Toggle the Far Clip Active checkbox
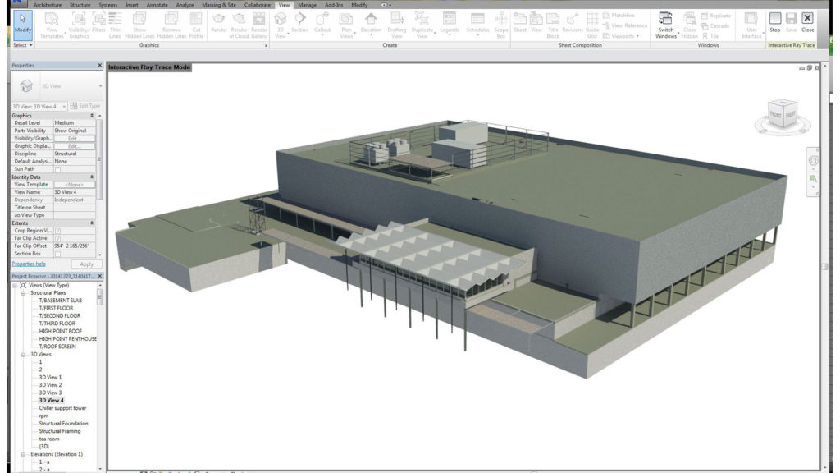Viewport: 840px width, 473px height. point(58,238)
